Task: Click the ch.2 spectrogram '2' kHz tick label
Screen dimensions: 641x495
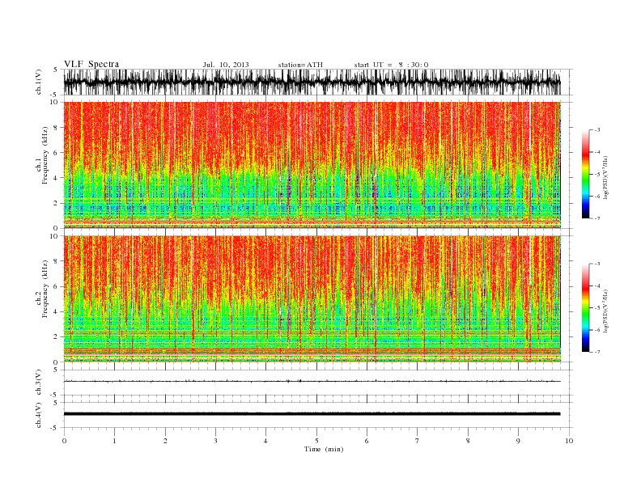Action: (56, 337)
